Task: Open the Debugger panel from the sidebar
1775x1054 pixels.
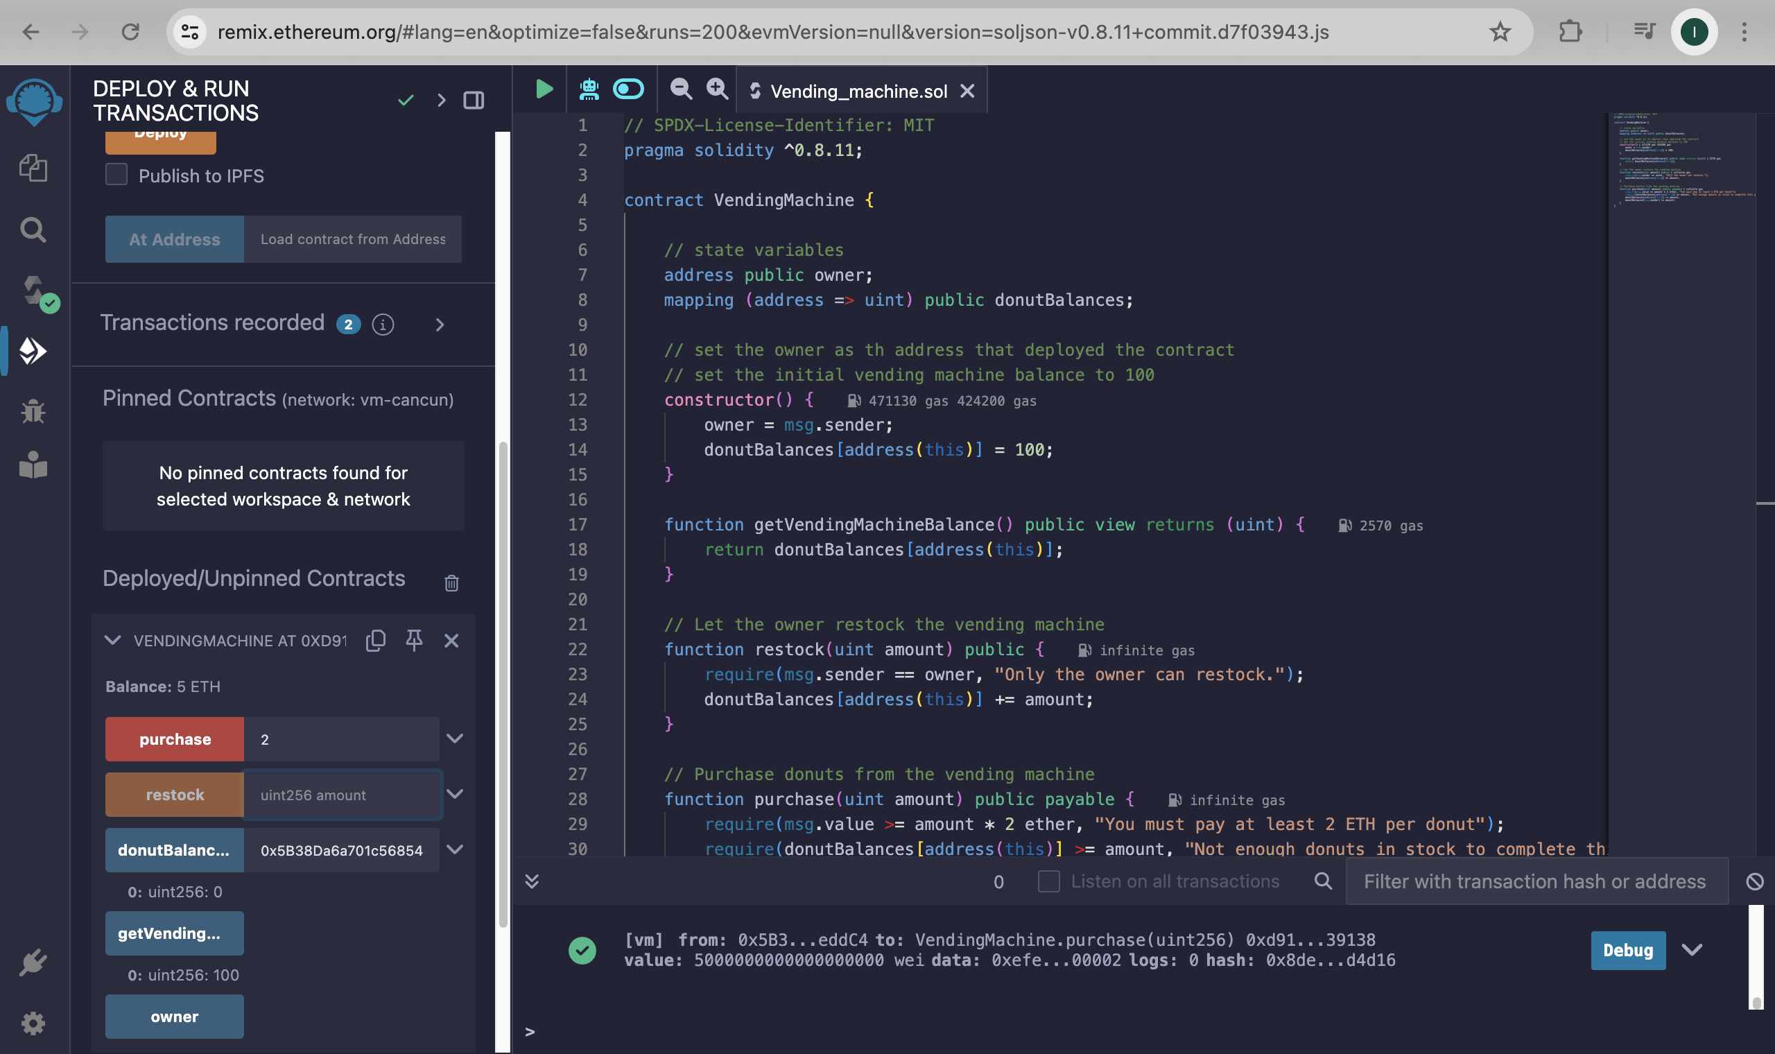Action: click(34, 411)
